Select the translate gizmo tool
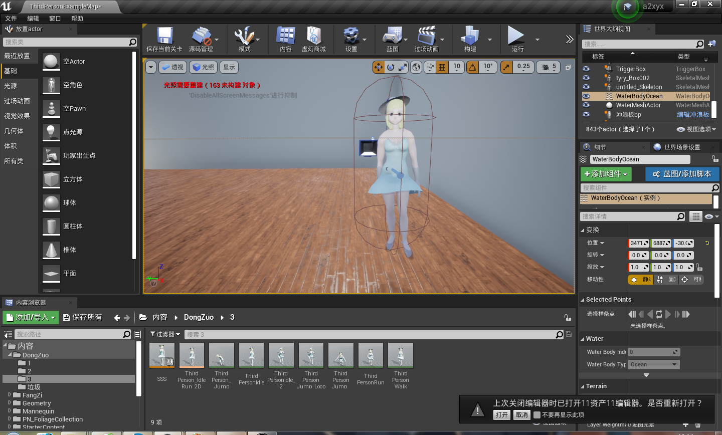Screen dimensions: 722x435 (379, 67)
